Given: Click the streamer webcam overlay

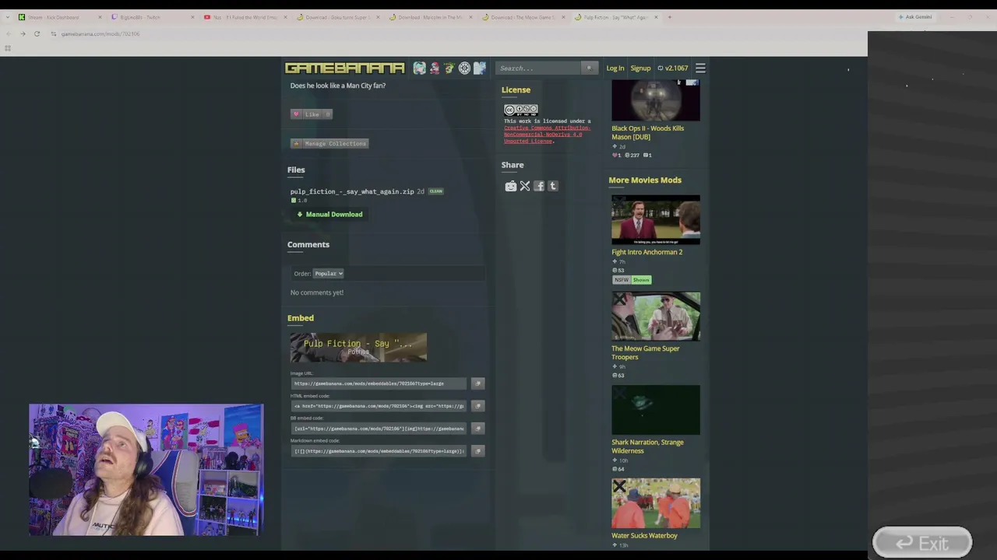Looking at the screenshot, I should [x=146, y=470].
